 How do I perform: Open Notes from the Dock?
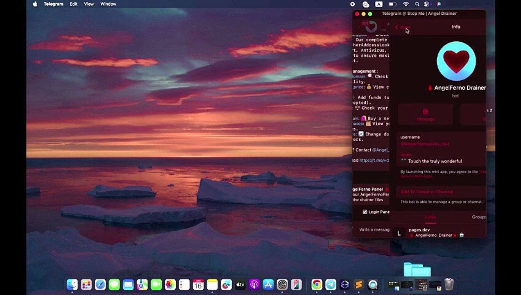pyautogui.click(x=212, y=284)
